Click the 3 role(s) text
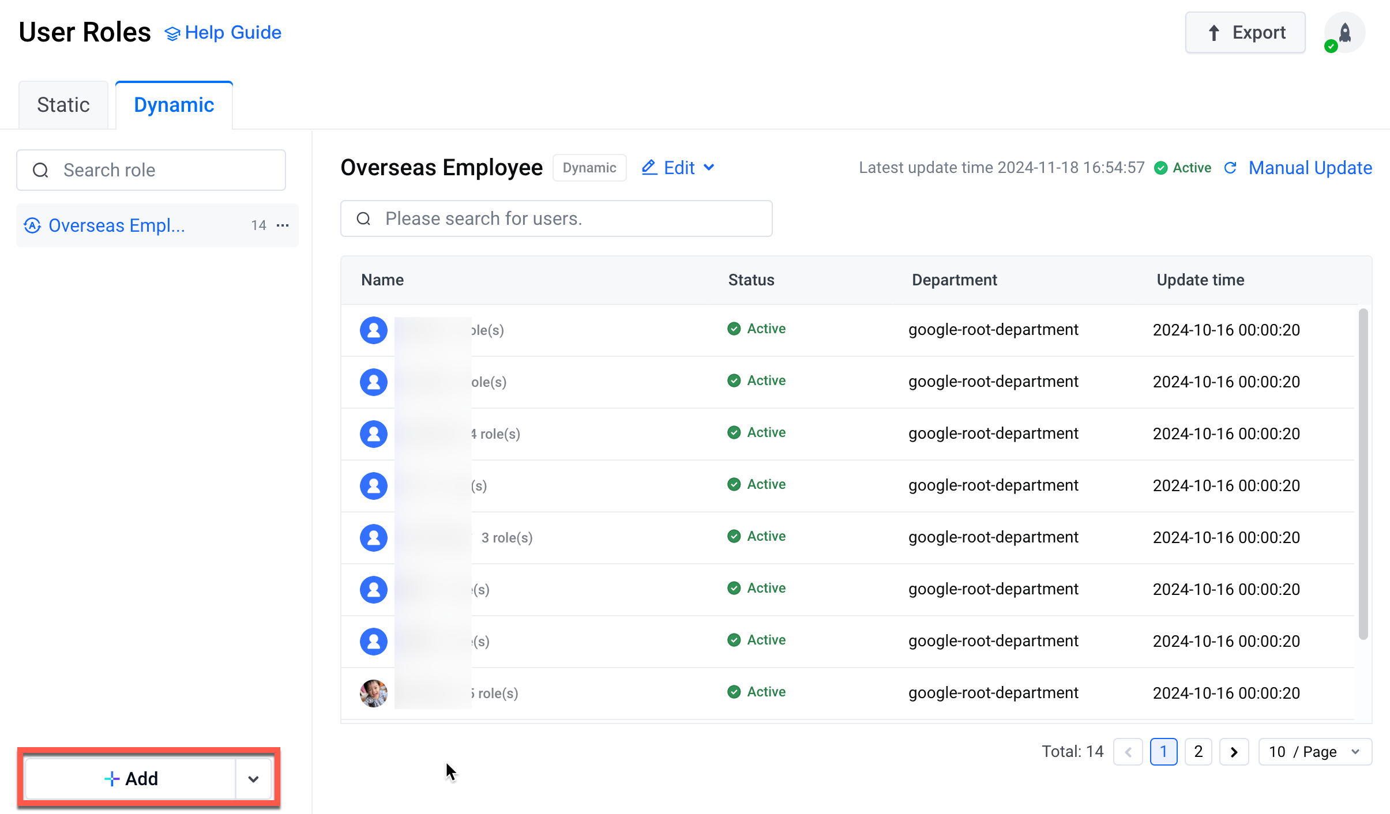Viewport: 1390px width, 814px height. point(507,538)
